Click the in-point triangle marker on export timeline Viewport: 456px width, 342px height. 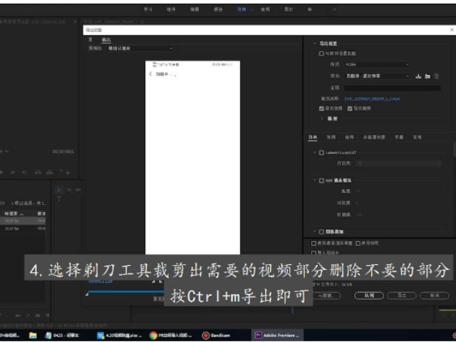point(87,294)
